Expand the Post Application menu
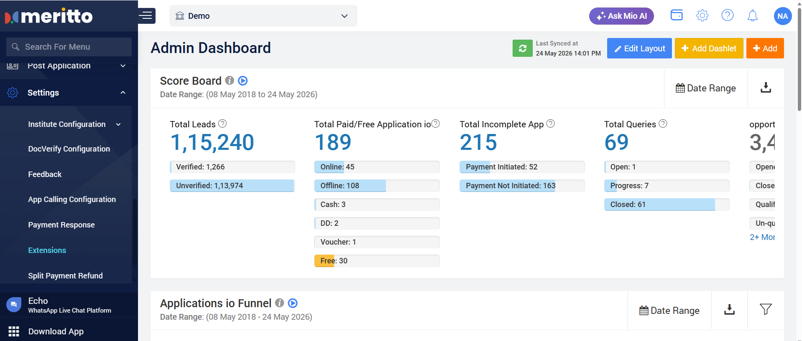This screenshot has height=341, width=802. click(x=123, y=66)
